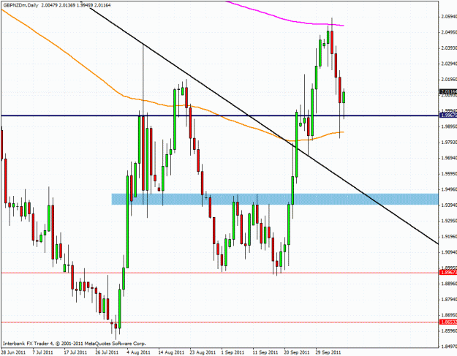Image resolution: width=457 pixels, height=356 pixels.
Task: Click the red 1.8967 price tag
Action: tap(448, 272)
